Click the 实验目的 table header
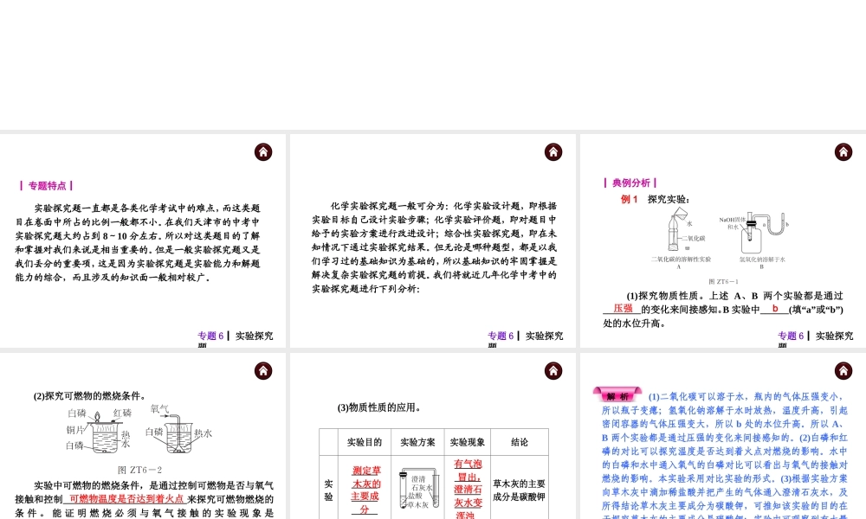866x519 pixels. tap(365, 442)
